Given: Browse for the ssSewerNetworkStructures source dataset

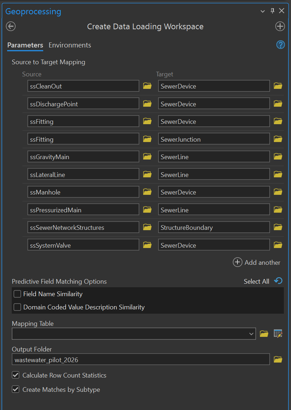Looking at the screenshot, I should pos(147,227).
